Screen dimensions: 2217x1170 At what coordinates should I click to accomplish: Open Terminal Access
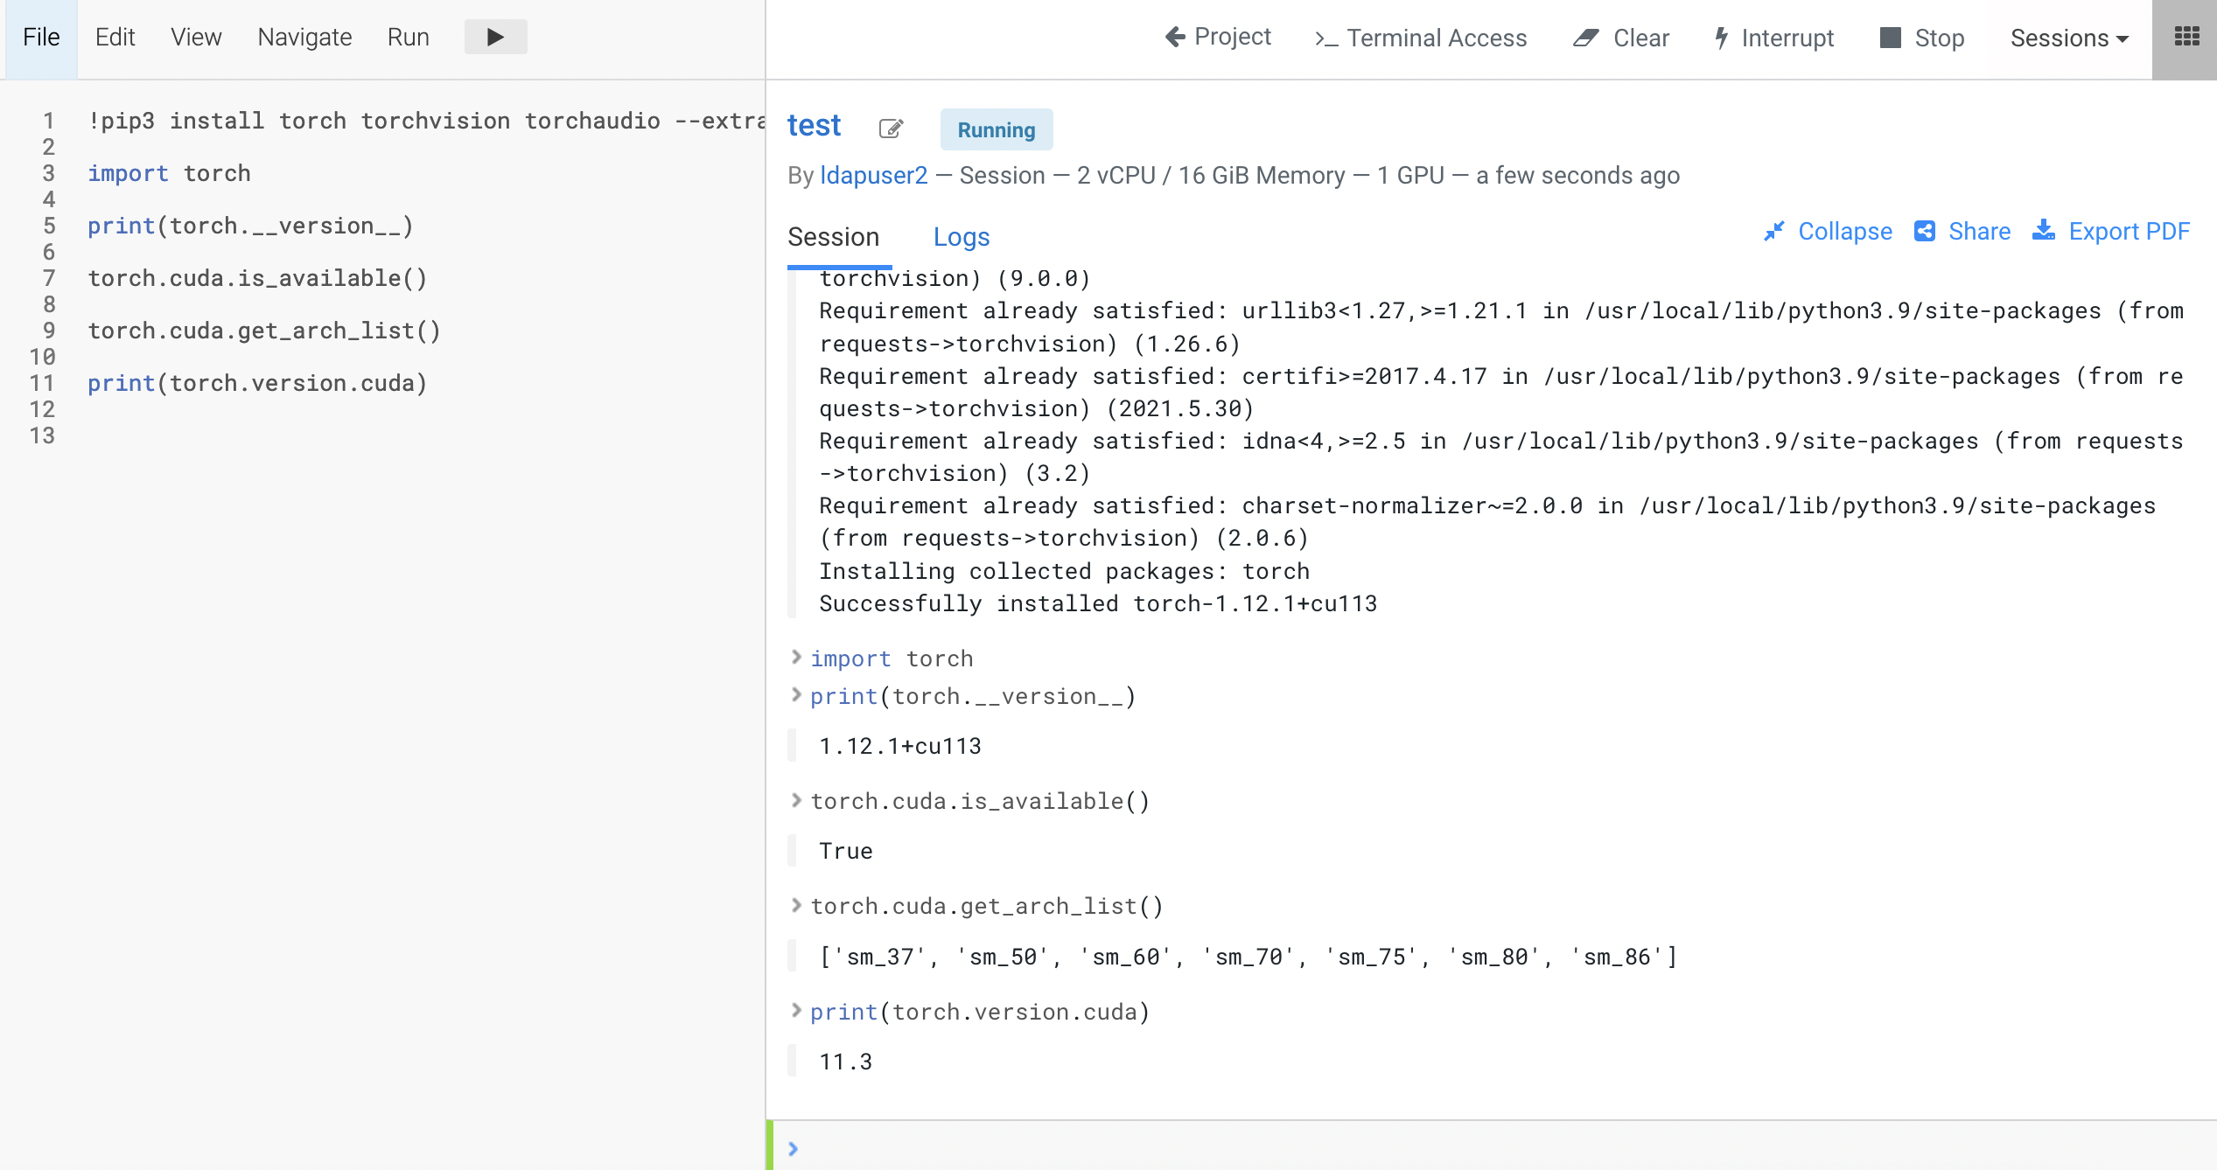(x=1420, y=38)
